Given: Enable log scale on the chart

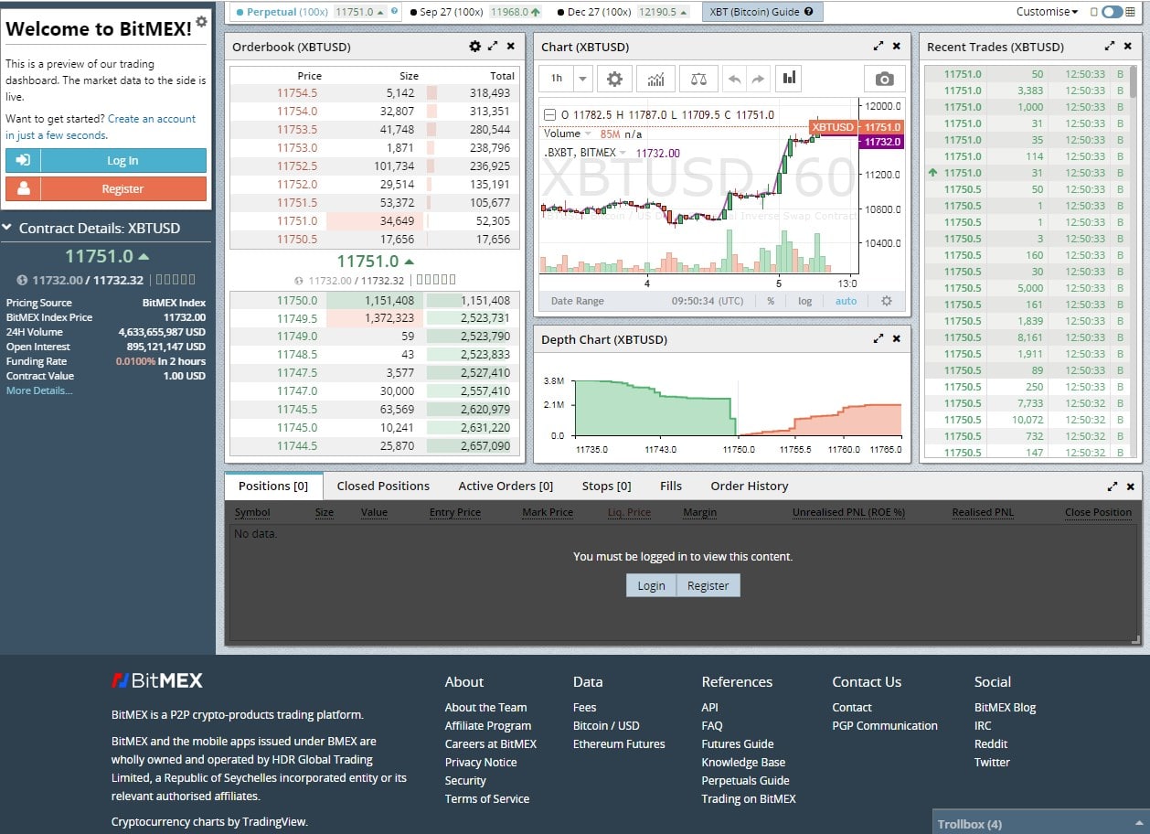Looking at the screenshot, I should tap(804, 300).
